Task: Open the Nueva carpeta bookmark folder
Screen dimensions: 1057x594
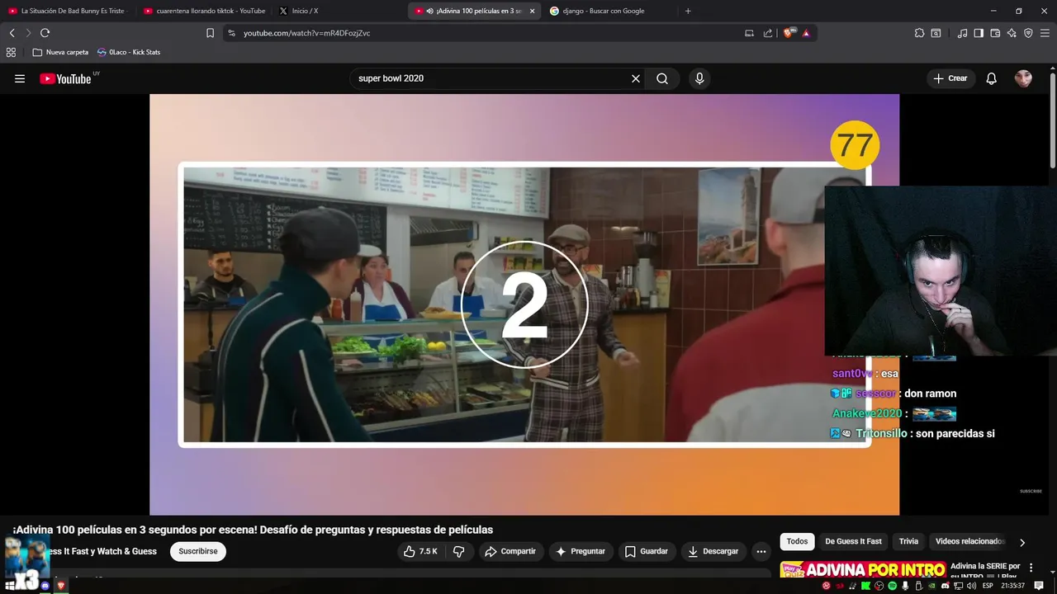Action: 60,52
